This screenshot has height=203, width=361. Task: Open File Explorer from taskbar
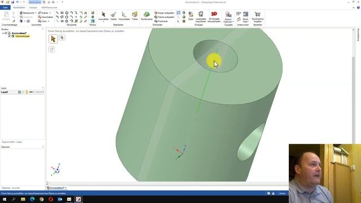(x=23, y=199)
